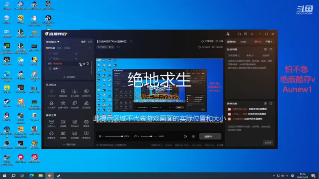The width and height of the screenshot is (319, 179).
Task: Expand 更多功能 at the tools panel bottom
Action: (x=69, y=144)
